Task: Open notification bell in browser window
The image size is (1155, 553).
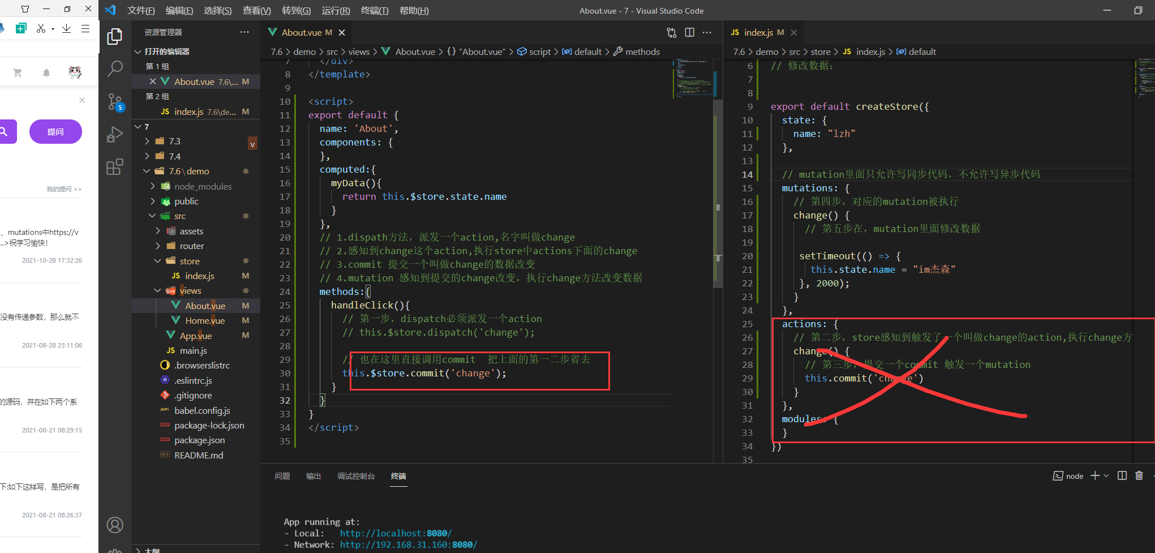Action: click(46, 72)
